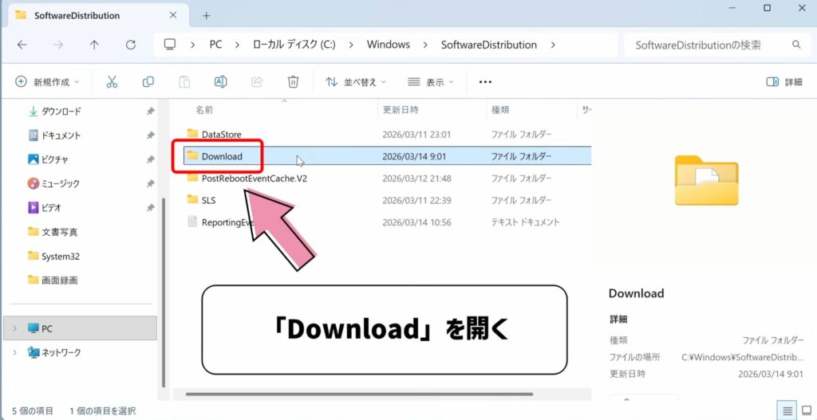
Task: Click the Cut scissors icon
Action: click(x=112, y=82)
